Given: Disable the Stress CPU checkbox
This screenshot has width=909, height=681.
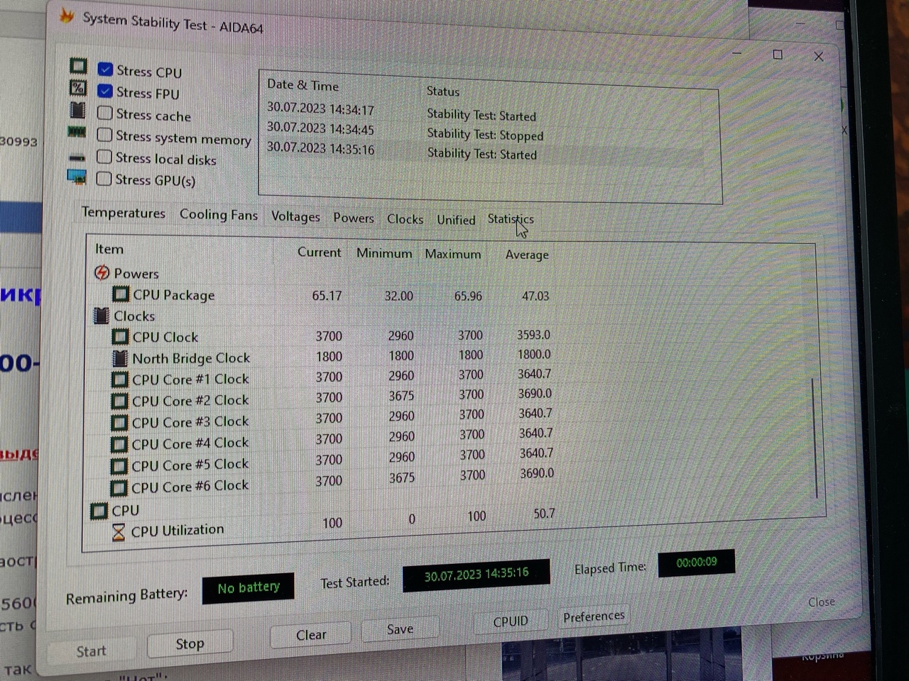Looking at the screenshot, I should [x=105, y=70].
